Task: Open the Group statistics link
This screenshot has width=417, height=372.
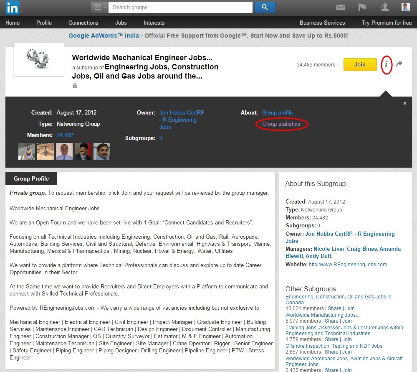Action: 281,124
